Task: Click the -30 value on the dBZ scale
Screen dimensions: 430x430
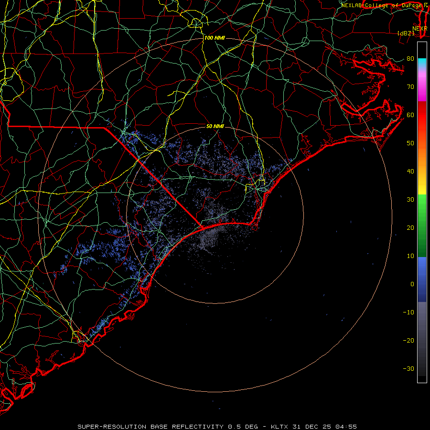Action: tap(408, 369)
